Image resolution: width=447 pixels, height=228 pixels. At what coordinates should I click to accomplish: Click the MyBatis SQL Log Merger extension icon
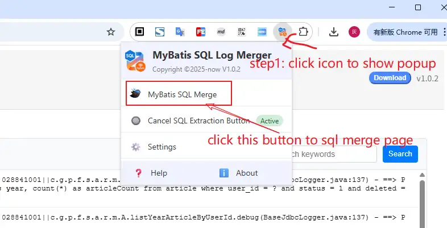[x=282, y=32]
